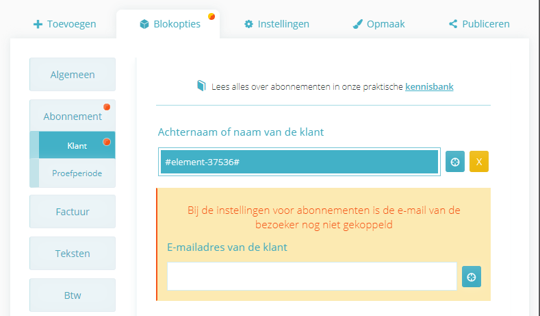Image resolution: width=540 pixels, height=316 pixels.
Task: Open the Algemeen section
Action: point(73,75)
